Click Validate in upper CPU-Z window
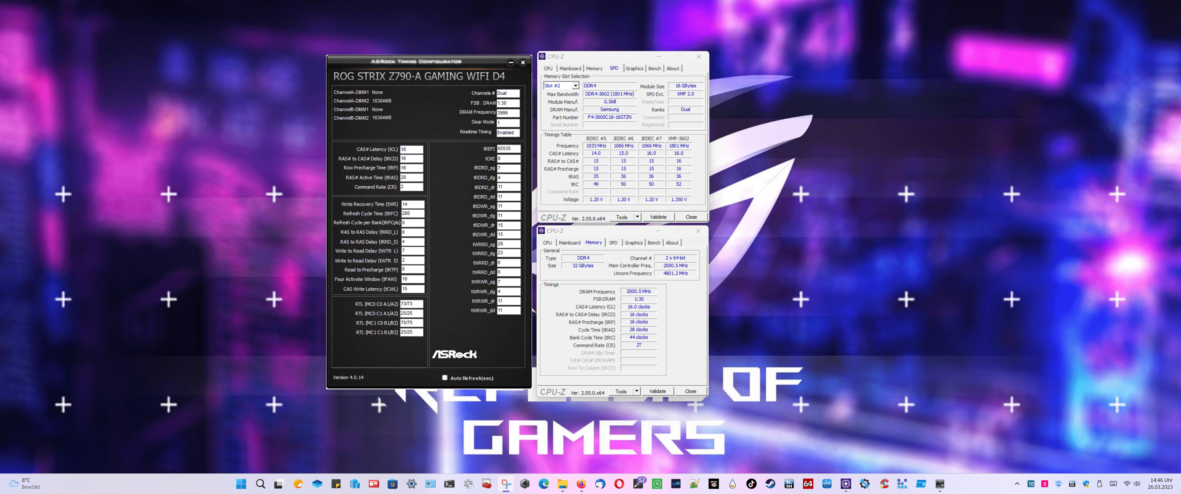The width and height of the screenshot is (1181, 494). pos(658,217)
